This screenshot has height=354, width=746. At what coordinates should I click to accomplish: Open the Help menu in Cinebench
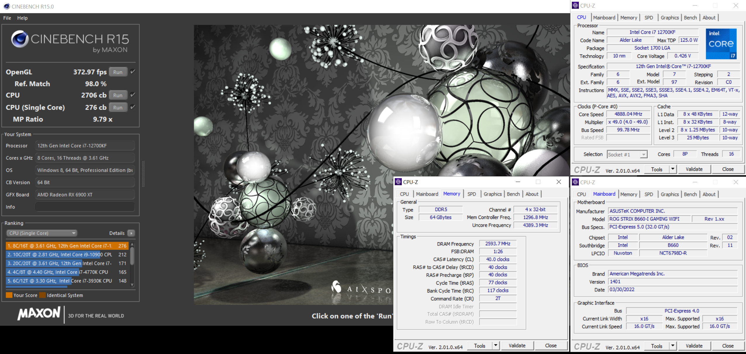(x=22, y=18)
